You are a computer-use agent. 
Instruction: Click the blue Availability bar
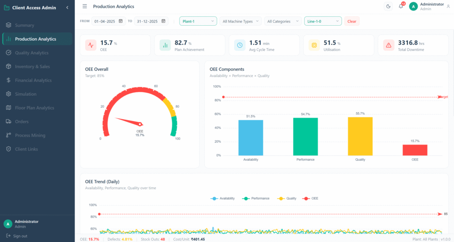(251, 138)
